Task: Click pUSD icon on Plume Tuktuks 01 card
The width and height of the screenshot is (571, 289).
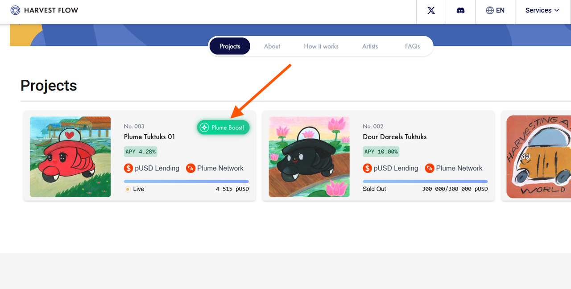Action: point(128,168)
